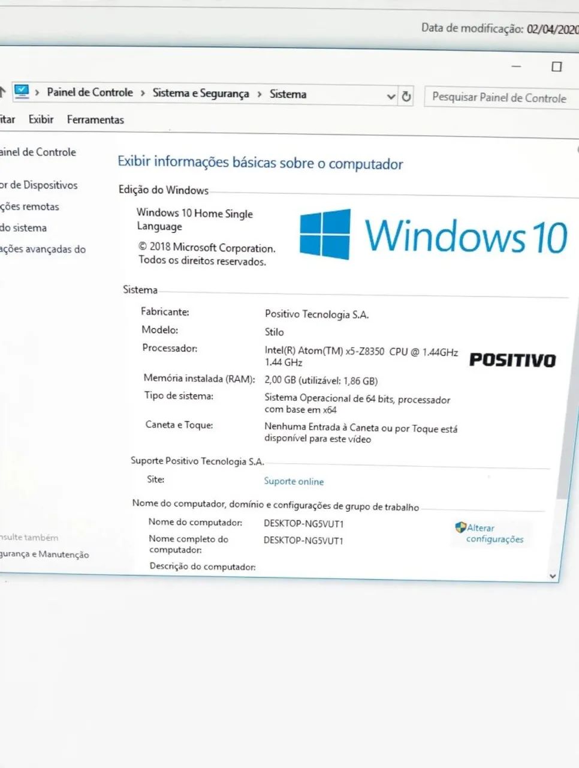This screenshot has width=579, height=768.
Task: Expand chevron after Sistema e Segurança
Action: pos(260,94)
